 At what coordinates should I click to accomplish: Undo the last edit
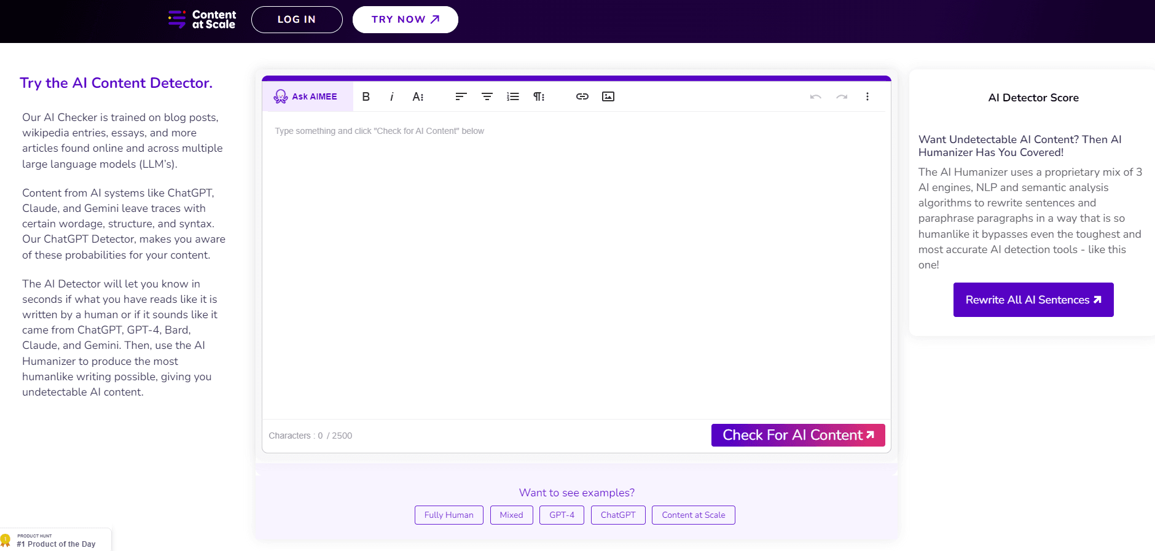(x=815, y=96)
